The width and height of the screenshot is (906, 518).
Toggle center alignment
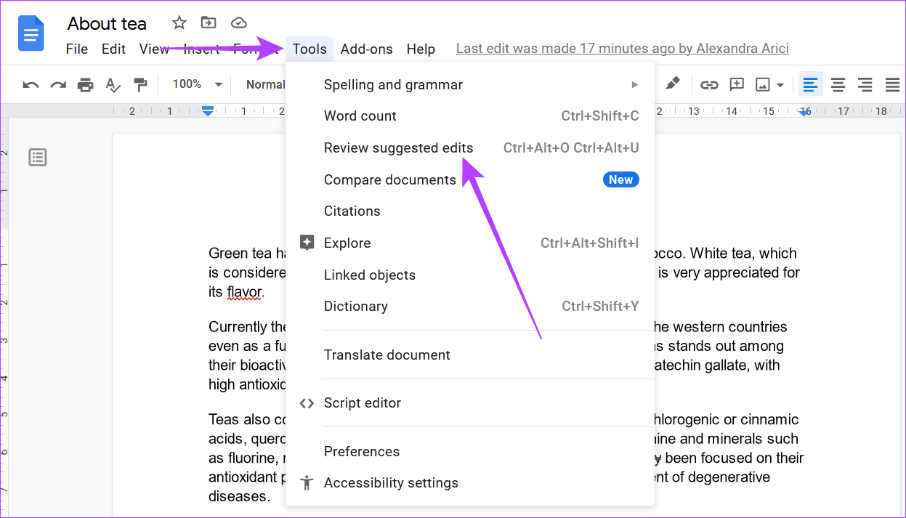[838, 85]
